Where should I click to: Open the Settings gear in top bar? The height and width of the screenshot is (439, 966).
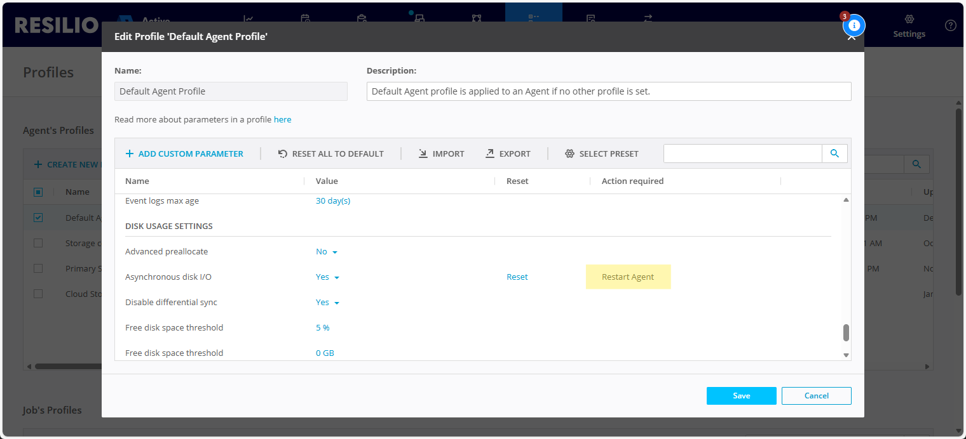click(909, 20)
